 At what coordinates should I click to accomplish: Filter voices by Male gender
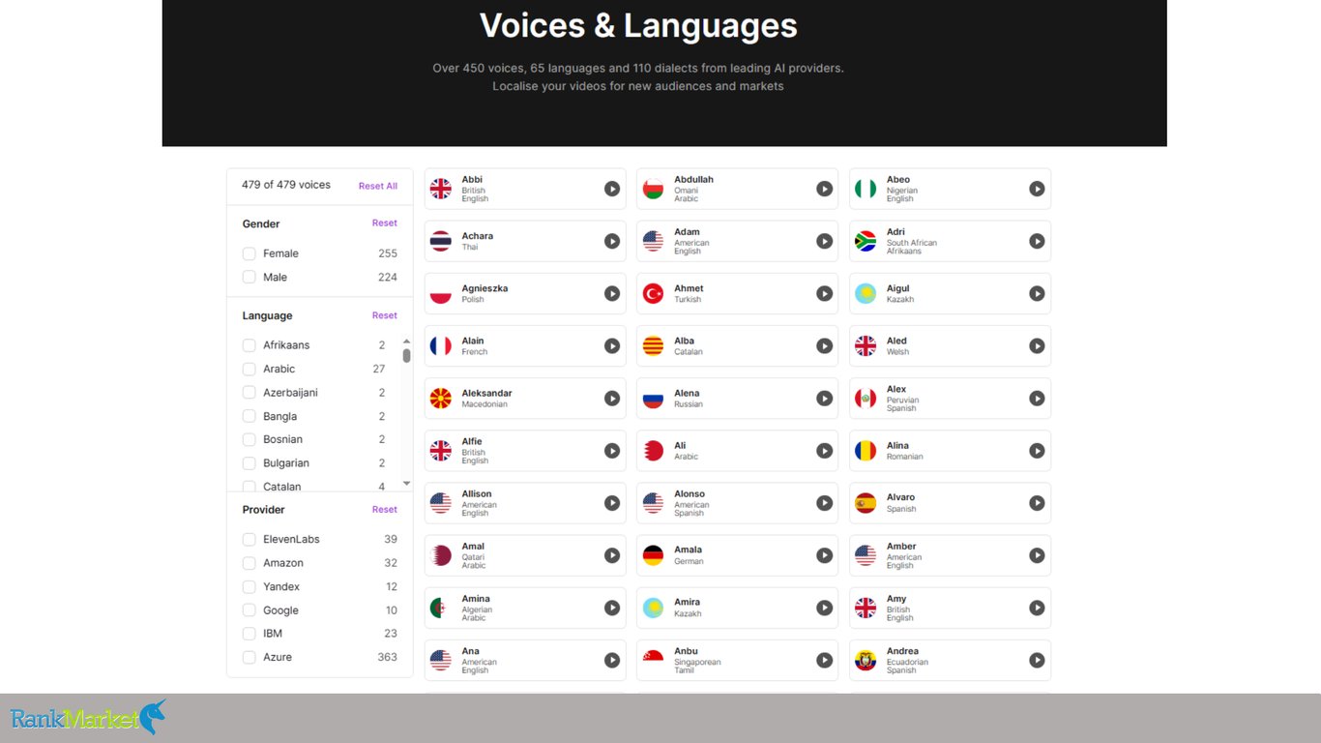pos(249,277)
